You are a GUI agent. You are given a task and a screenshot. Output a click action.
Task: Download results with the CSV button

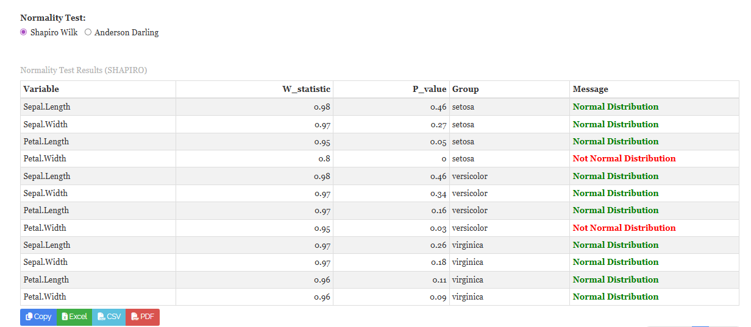[109, 317]
